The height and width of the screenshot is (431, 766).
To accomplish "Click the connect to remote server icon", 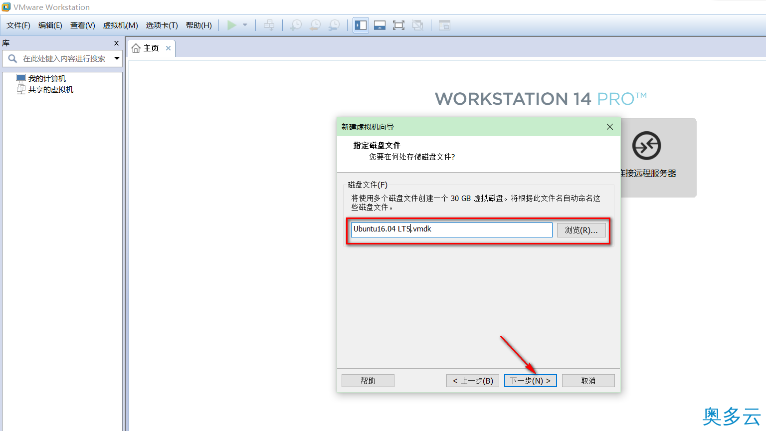I will [647, 146].
